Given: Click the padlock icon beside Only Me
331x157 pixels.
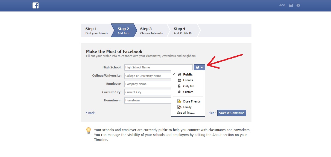Looking at the screenshot, I should coord(179,86).
